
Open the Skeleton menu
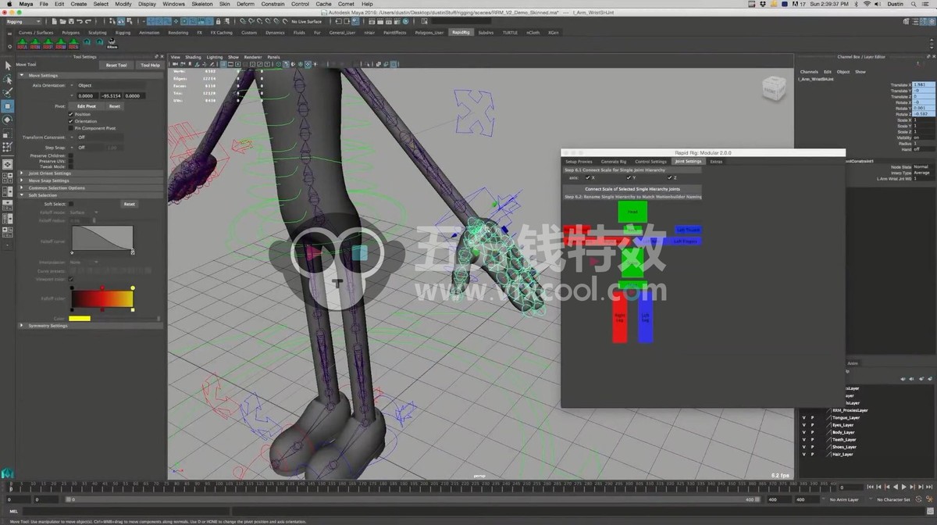[x=201, y=4]
